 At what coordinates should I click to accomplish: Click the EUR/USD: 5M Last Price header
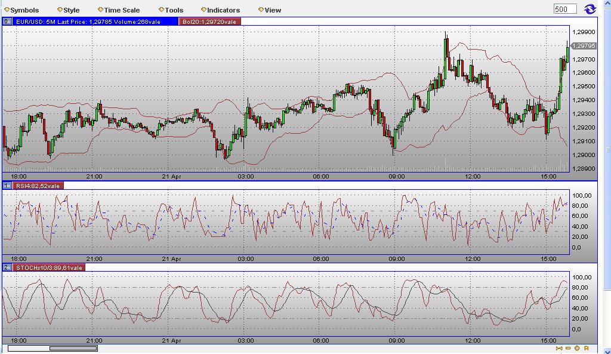coord(90,21)
